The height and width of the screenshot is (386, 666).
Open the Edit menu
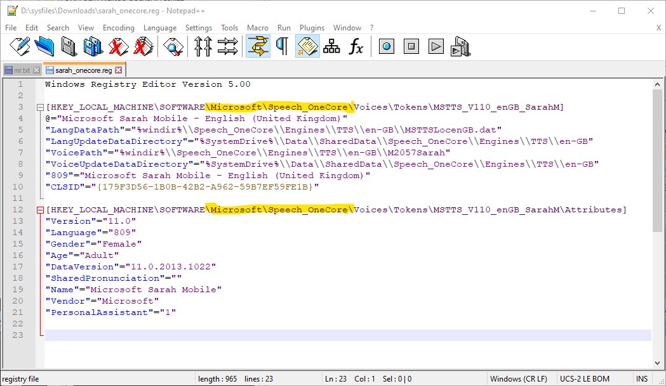pyautogui.click(x=32, y=28)
